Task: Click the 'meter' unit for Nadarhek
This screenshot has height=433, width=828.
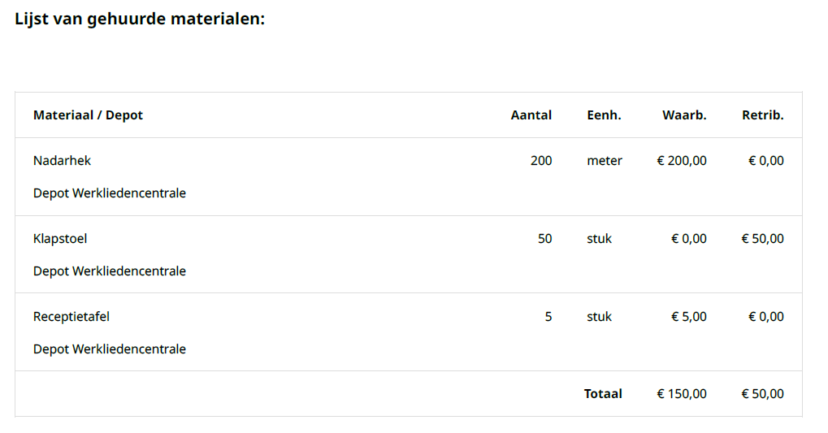Action: [x=605, y=161]
